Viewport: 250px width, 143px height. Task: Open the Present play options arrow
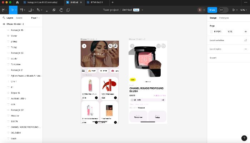pos(237,10)
